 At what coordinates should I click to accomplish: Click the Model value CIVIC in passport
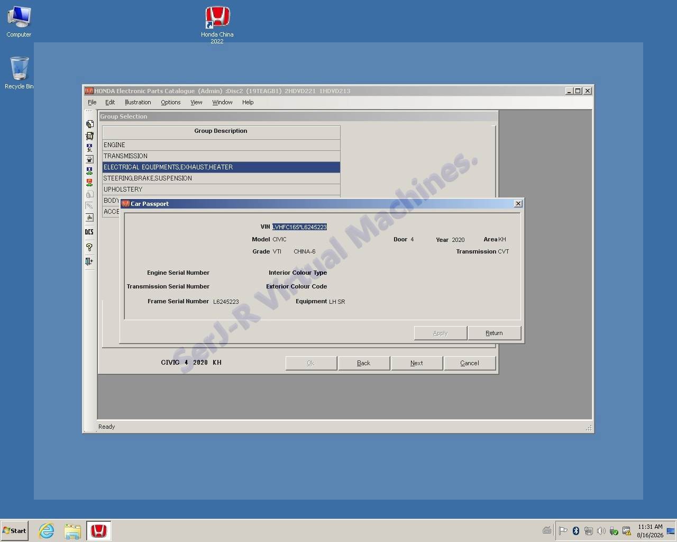tap(279, 240)
